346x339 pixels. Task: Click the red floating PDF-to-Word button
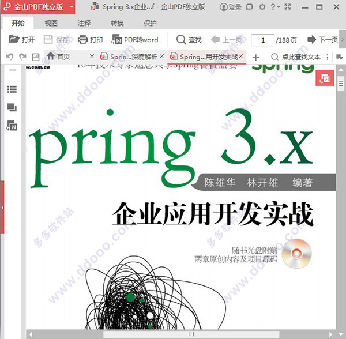[x=325, y=78]
